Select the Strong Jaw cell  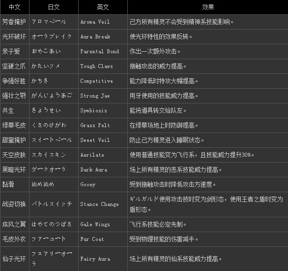pyautogui.click(x=103, y=96)
